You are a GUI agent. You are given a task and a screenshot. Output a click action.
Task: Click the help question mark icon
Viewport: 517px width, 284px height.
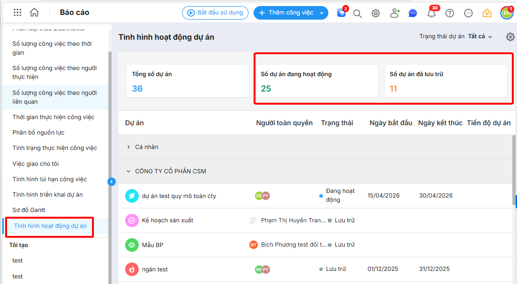[450, 13]
